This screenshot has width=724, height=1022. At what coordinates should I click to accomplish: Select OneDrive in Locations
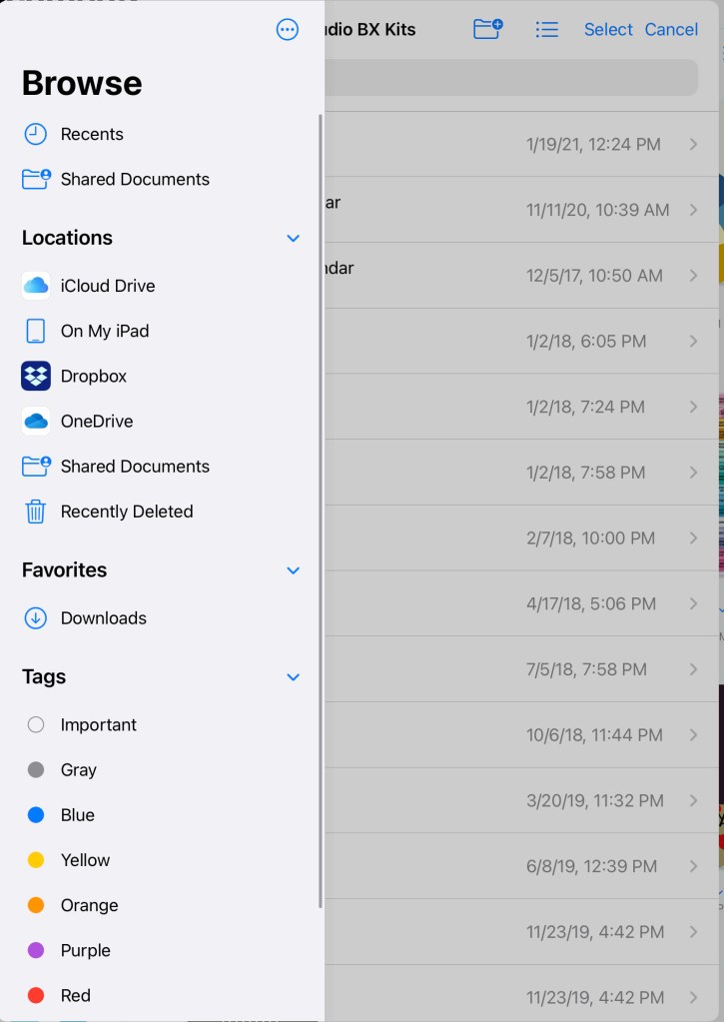(x=96, y=421)
